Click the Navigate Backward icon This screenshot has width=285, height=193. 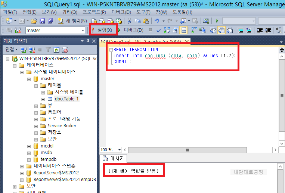(183, 21)
